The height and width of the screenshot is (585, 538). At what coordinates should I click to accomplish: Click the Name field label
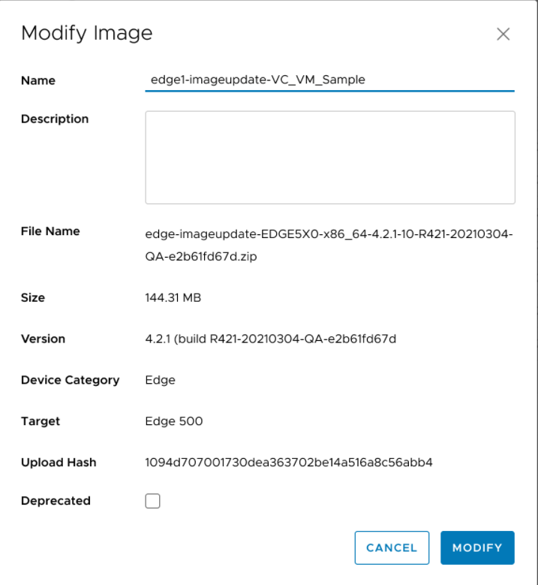(38, 80)
